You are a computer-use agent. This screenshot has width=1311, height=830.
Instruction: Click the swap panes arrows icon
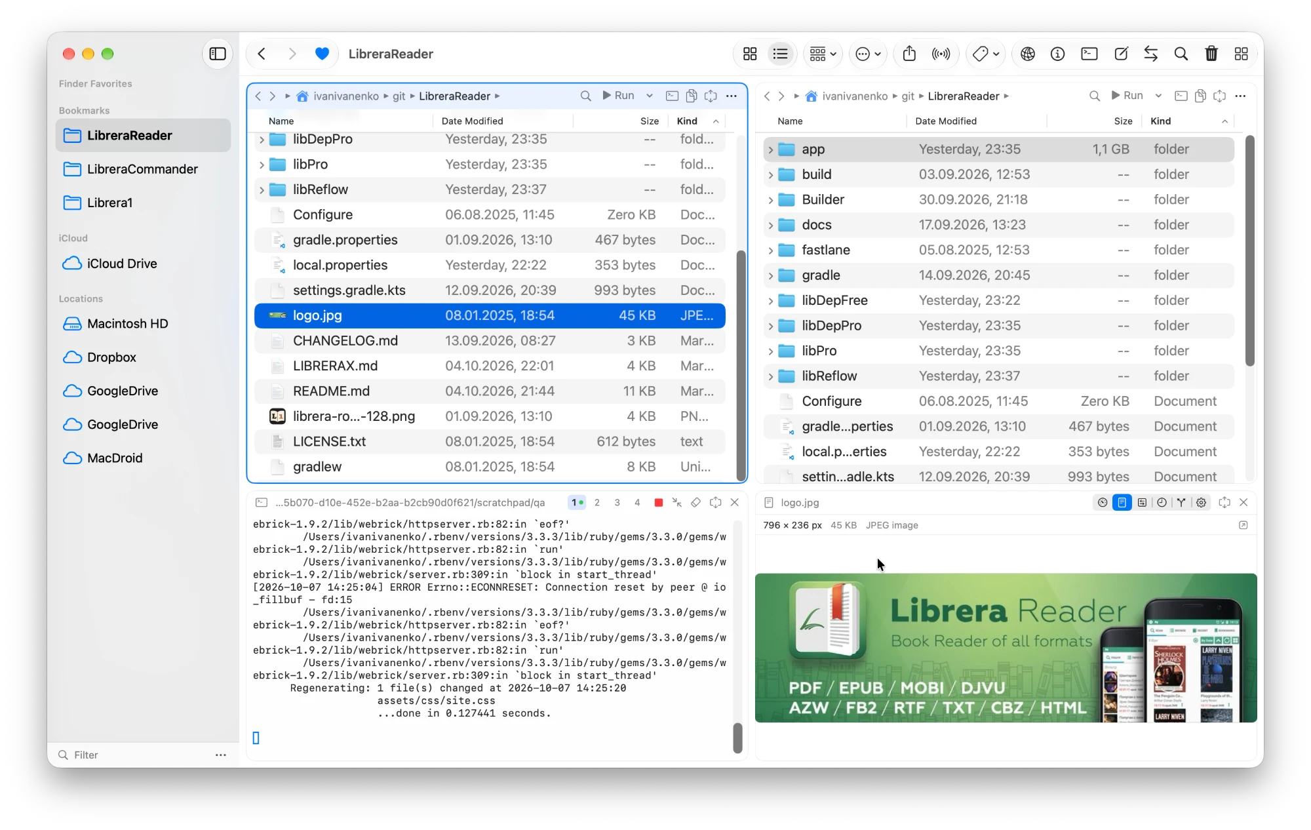[x=1150, y=54]
